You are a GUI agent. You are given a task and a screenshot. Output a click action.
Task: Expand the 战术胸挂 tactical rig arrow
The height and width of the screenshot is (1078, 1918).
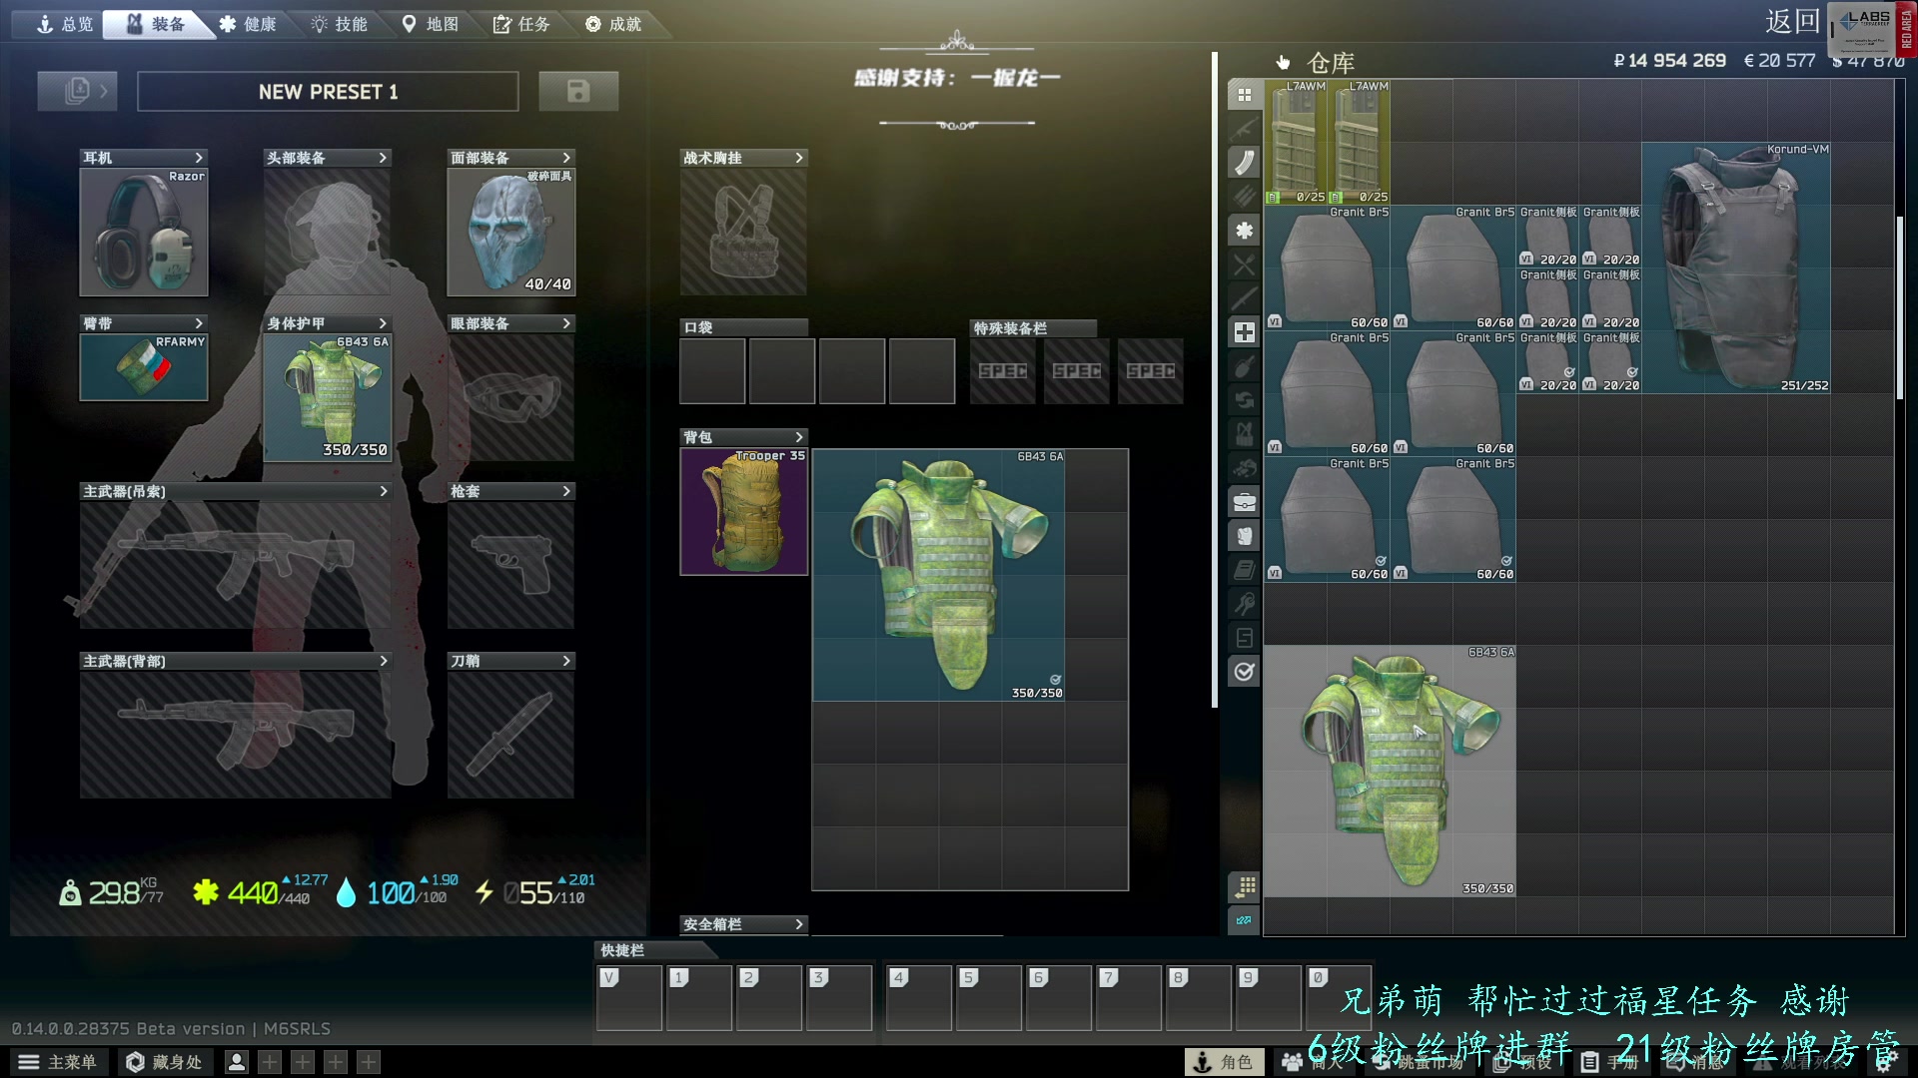pyautogui.click(x=799, y=158)
